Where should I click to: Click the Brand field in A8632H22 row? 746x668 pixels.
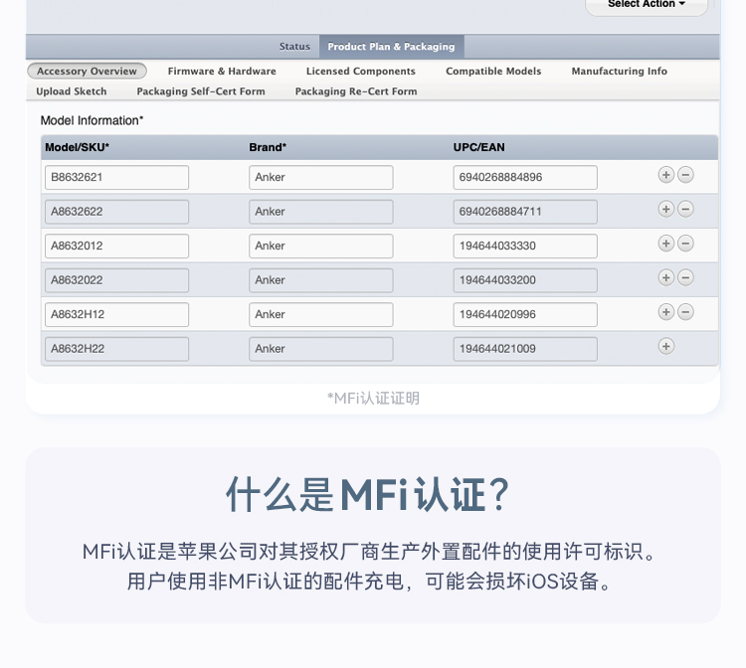[x=321, y=349]
